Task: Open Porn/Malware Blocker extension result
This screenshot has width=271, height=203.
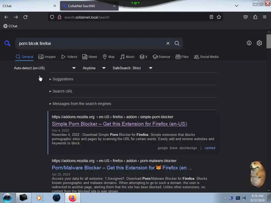Action: tap(122, 168)
